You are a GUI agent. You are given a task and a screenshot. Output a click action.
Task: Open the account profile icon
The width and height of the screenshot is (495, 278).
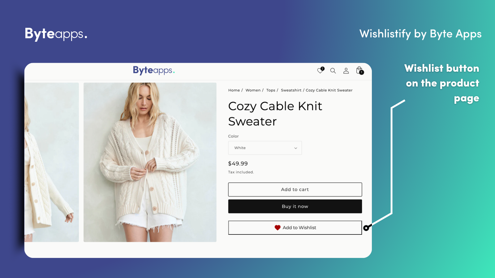pos(346,71)
